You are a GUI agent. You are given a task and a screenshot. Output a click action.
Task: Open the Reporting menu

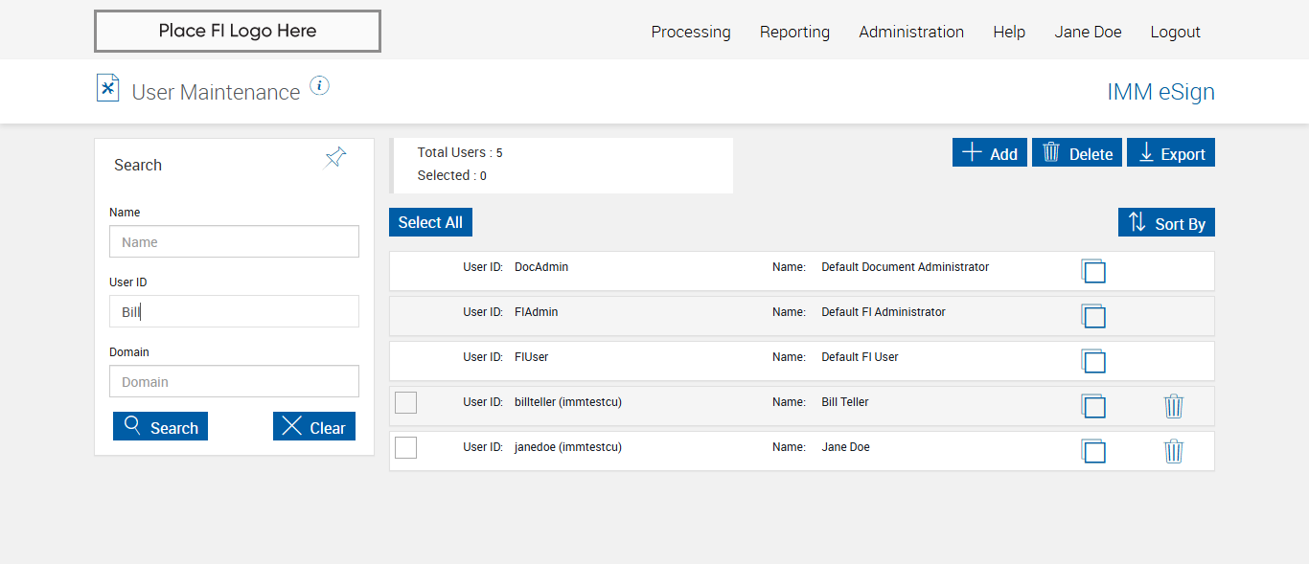click(794, 32)
